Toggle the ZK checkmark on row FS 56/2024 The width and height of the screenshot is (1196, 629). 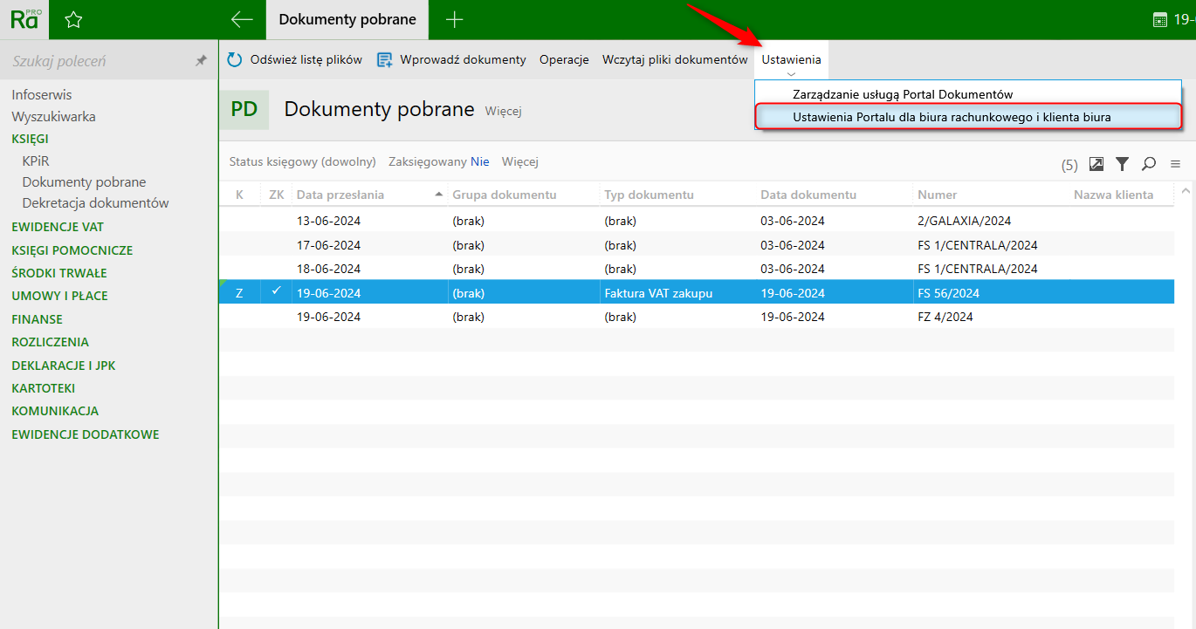coord(276,291)
